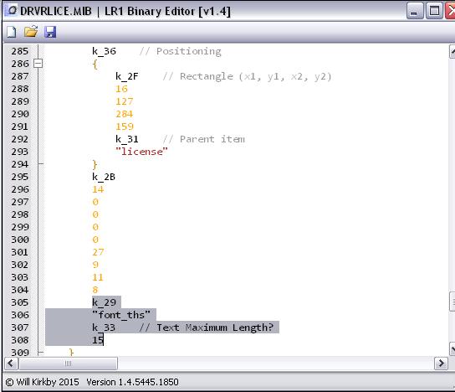This screenshot has width=455, height=392.
Task: Click the horizontal scrollbar thumb
Action: 68,364
